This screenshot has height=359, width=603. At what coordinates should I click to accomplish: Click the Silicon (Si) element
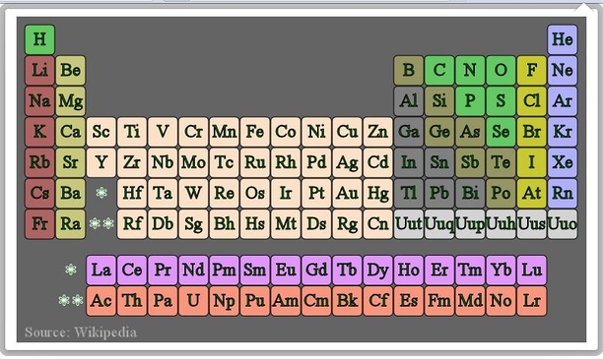[x=439, y=101]
